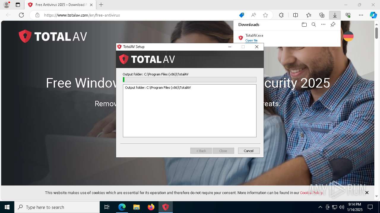Show hidden system tray icons
This screenshot has height=213, width=380.
pos(320,207)
